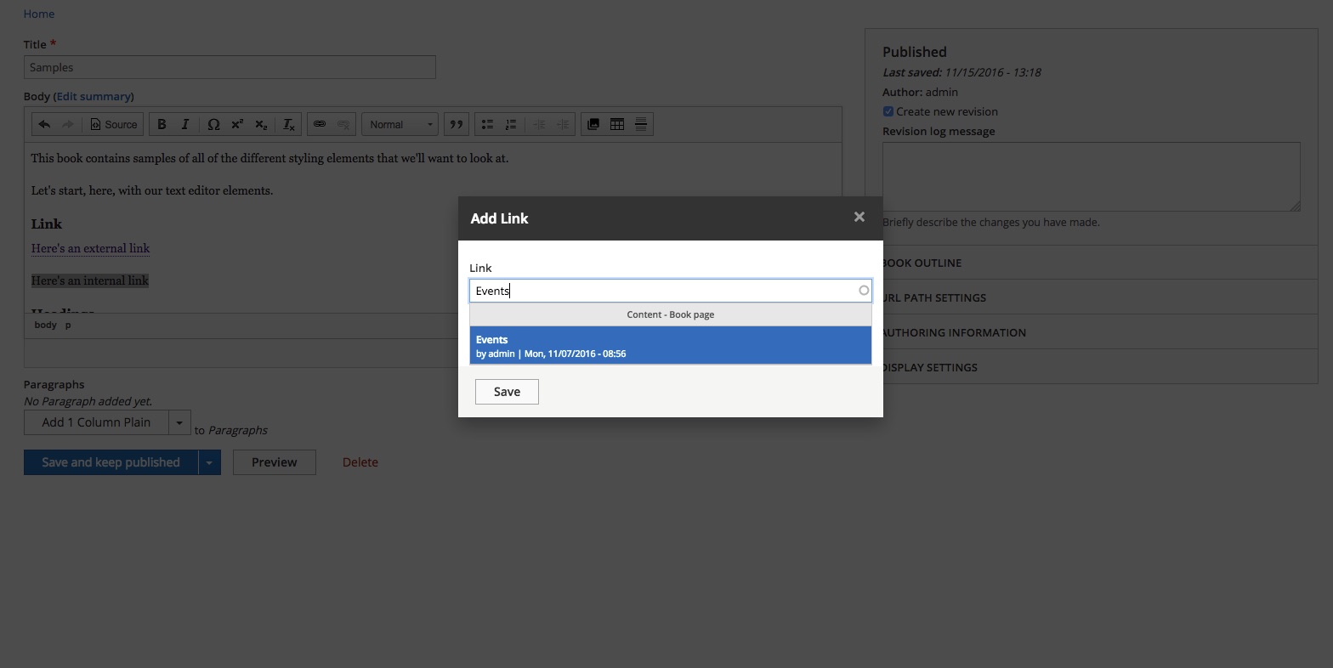Expand the URL Path Settings section
1333x668 pixels.
pos(934,297)
